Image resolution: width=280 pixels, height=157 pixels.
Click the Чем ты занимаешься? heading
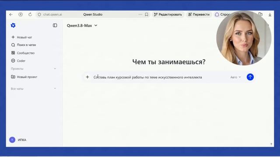pos(169,62)
